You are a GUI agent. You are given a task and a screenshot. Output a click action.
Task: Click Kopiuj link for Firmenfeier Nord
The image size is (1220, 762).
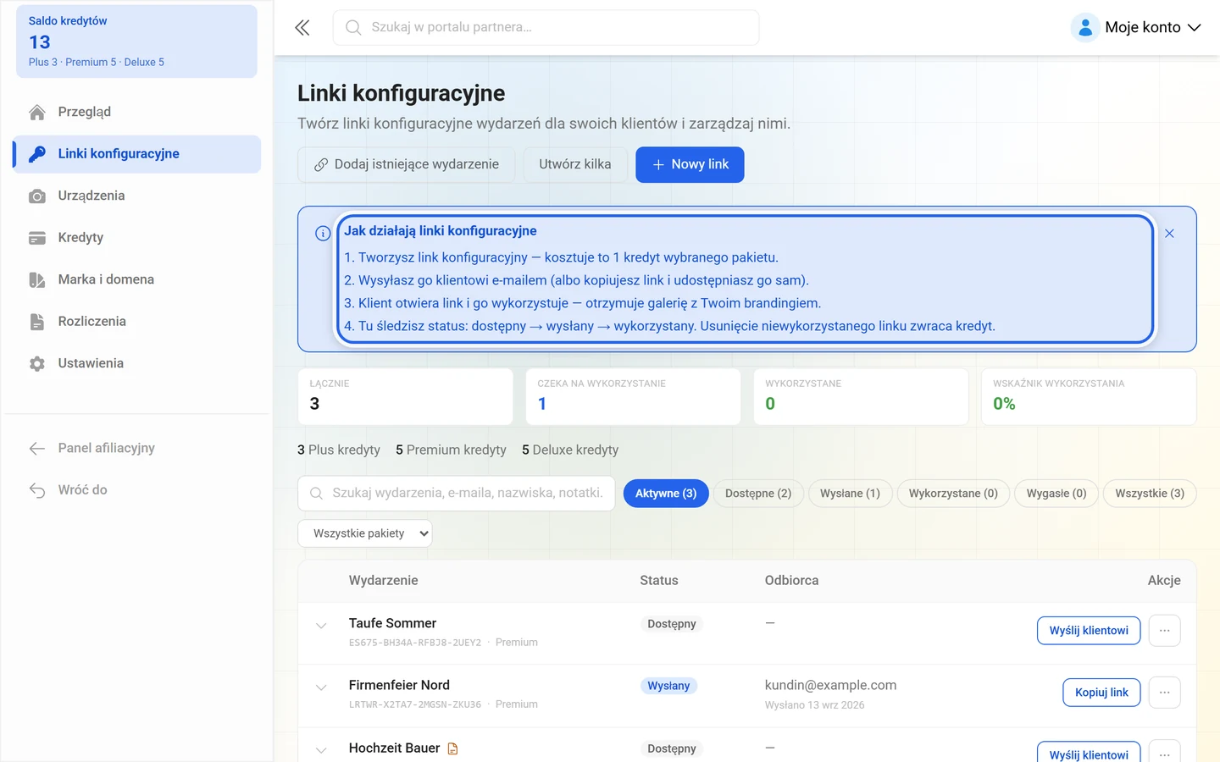pyautogui.click(x=1101, y=693)
